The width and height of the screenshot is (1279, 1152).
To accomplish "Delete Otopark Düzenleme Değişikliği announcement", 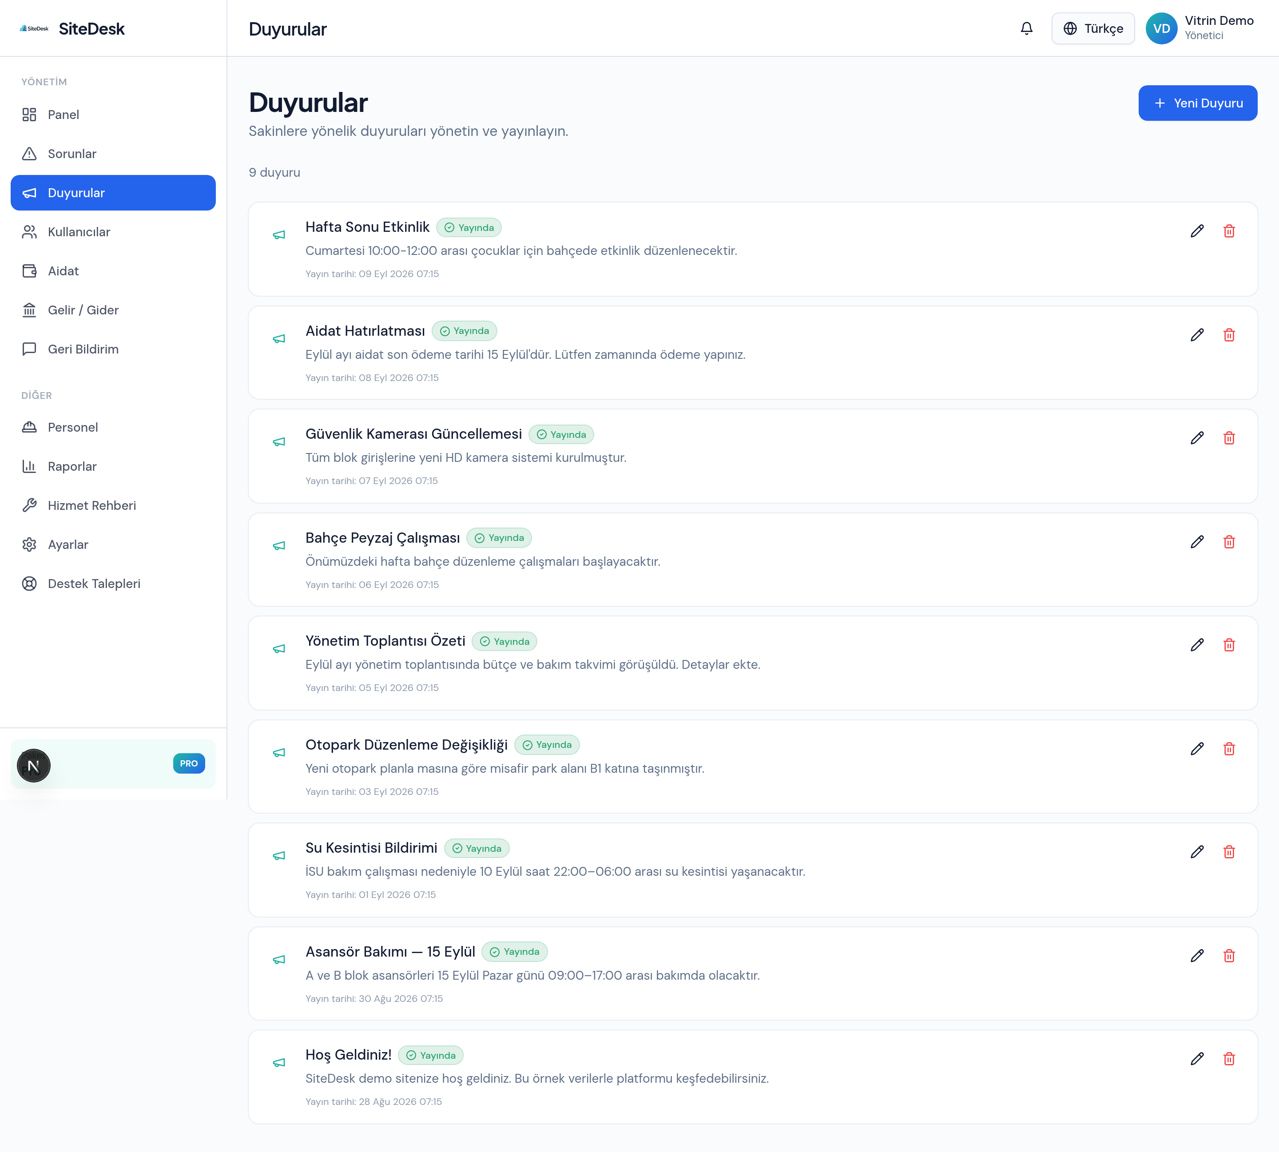I will (x=1229, y=749).
